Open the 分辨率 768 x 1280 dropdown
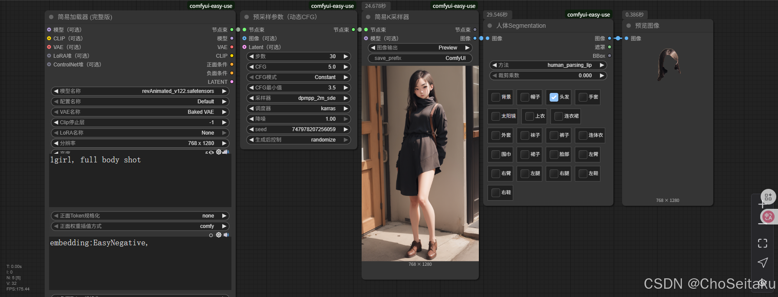Image resolution: width=778 pixels, height=297 pixels. click(x=140, y=143)
